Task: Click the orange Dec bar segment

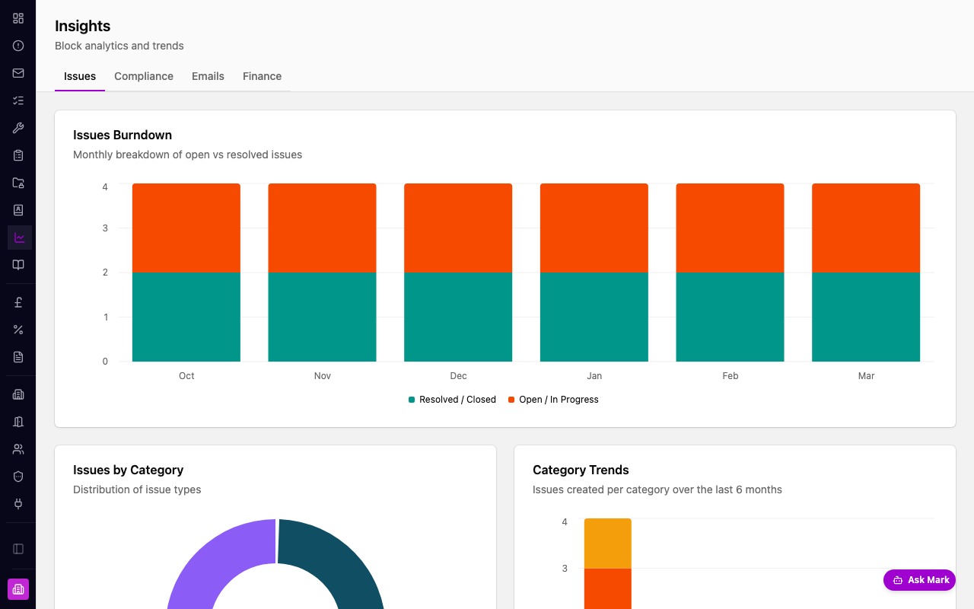Action: 458,228
